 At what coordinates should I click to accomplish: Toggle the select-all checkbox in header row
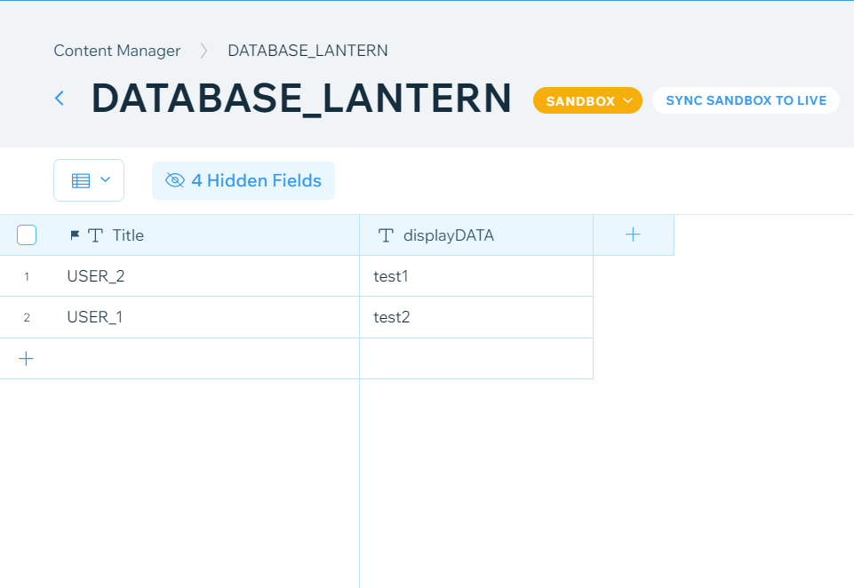pos(27,234)
